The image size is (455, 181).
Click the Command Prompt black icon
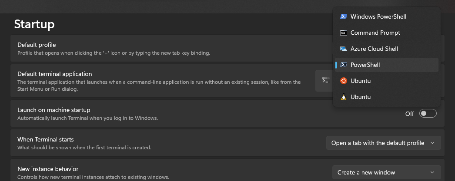tap(344, 33)
